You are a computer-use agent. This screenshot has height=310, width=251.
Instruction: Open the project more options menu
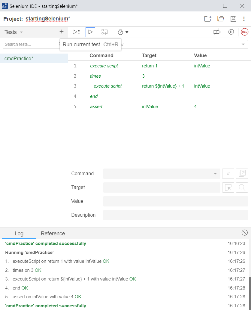244,19
